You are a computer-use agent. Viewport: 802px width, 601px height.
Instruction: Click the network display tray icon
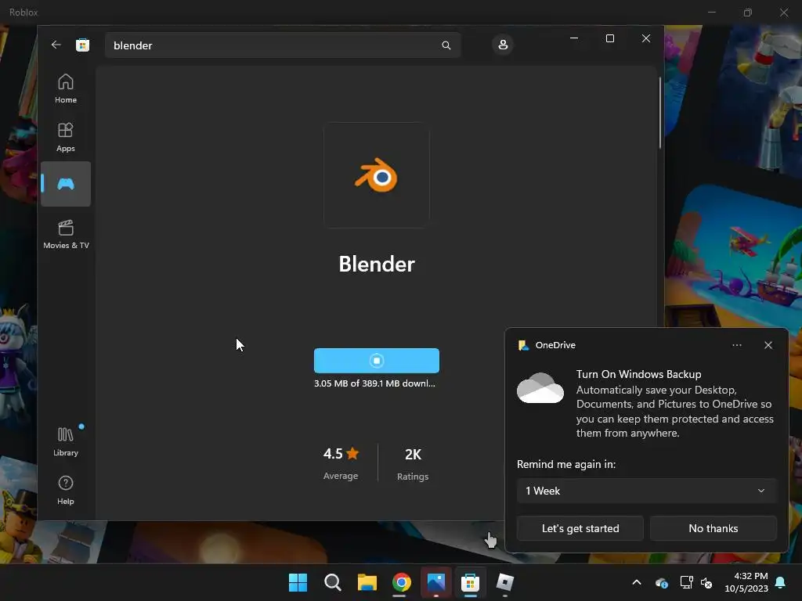point(686,582)
